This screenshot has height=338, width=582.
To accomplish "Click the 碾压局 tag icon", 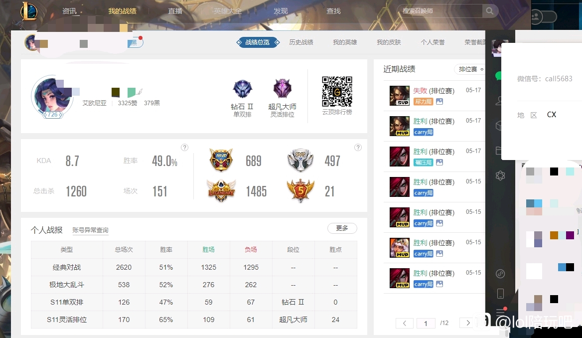I will click(423, 163).
